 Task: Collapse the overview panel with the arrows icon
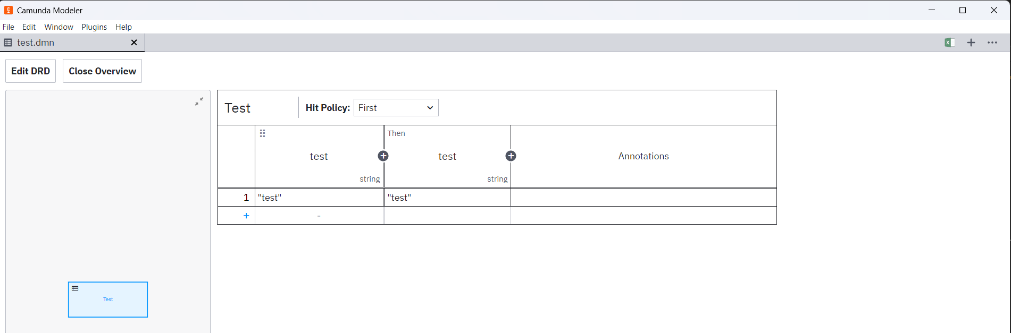[x=199, y=101]
